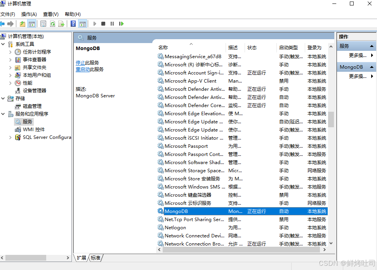Toggle the show/hide action pane icon
Viewport: 377px width, 270px height.
(x=82, y=24)
